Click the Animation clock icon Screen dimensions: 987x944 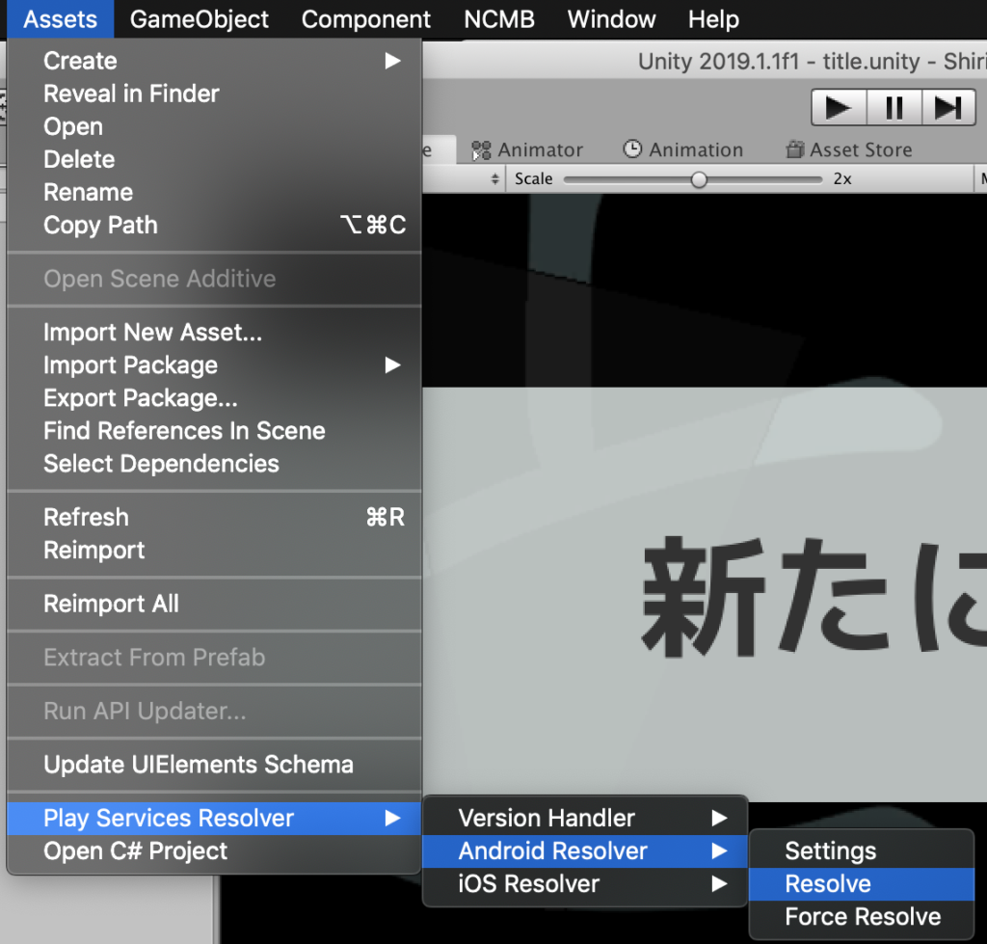pyautogui.click(x=632, y=149)
